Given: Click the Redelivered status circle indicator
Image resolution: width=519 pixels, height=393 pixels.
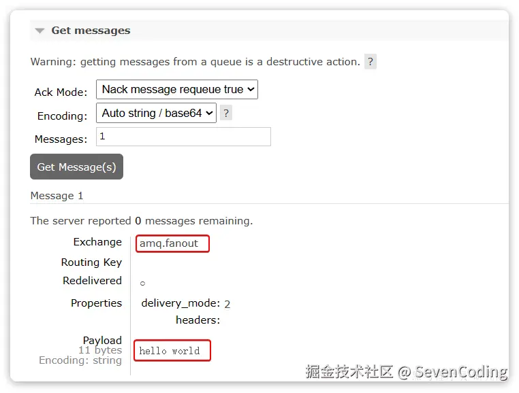Looking at the screenshot, I should (142, 284).
